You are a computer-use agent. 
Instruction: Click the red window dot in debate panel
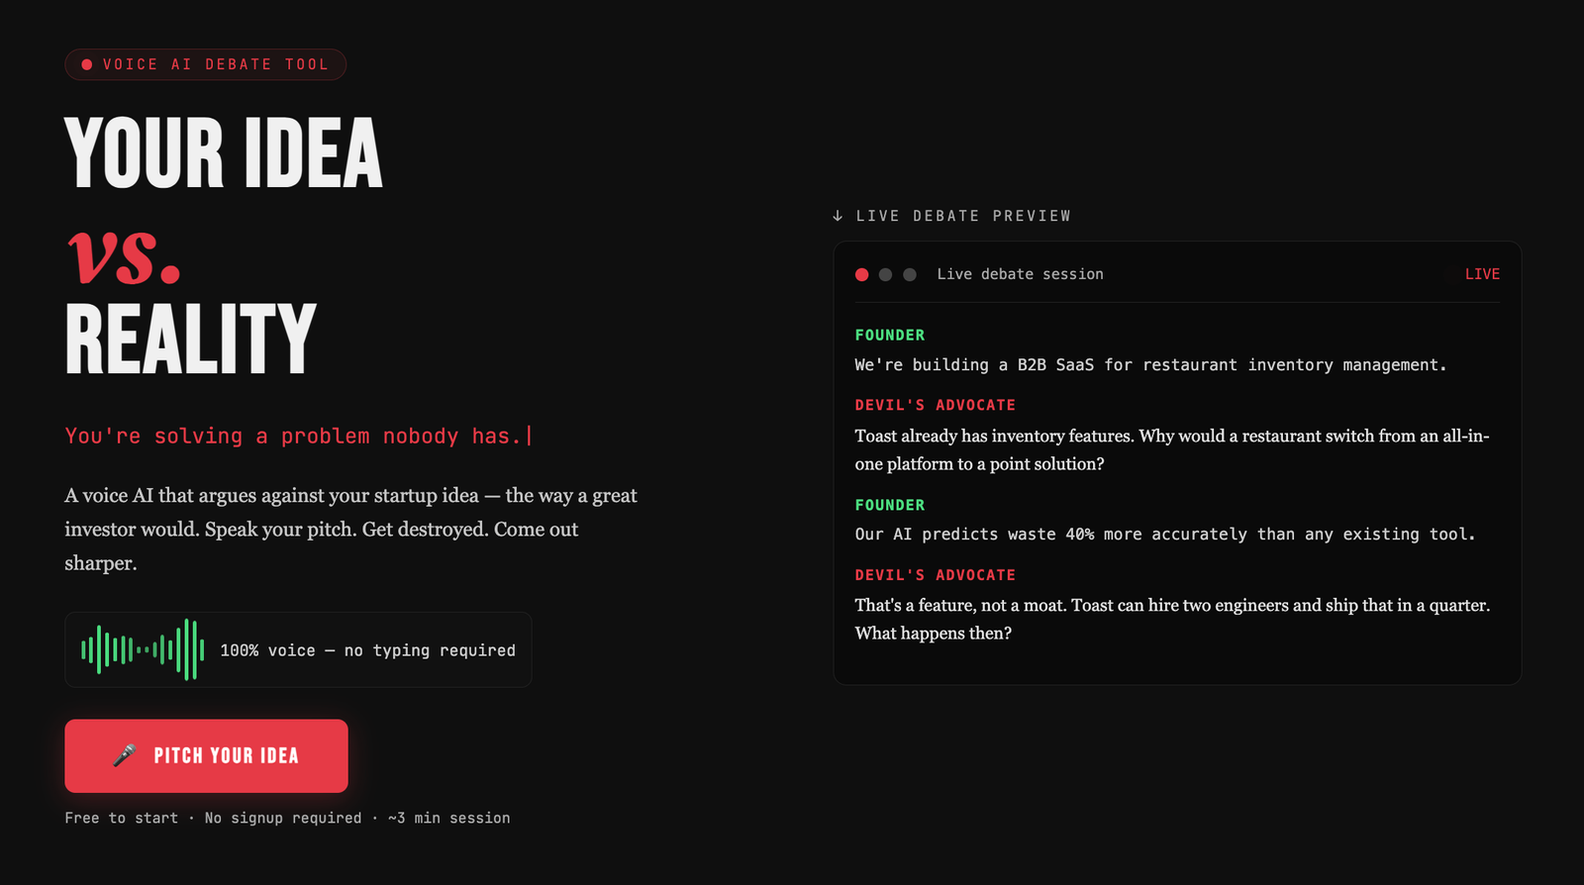click(861, 274)
